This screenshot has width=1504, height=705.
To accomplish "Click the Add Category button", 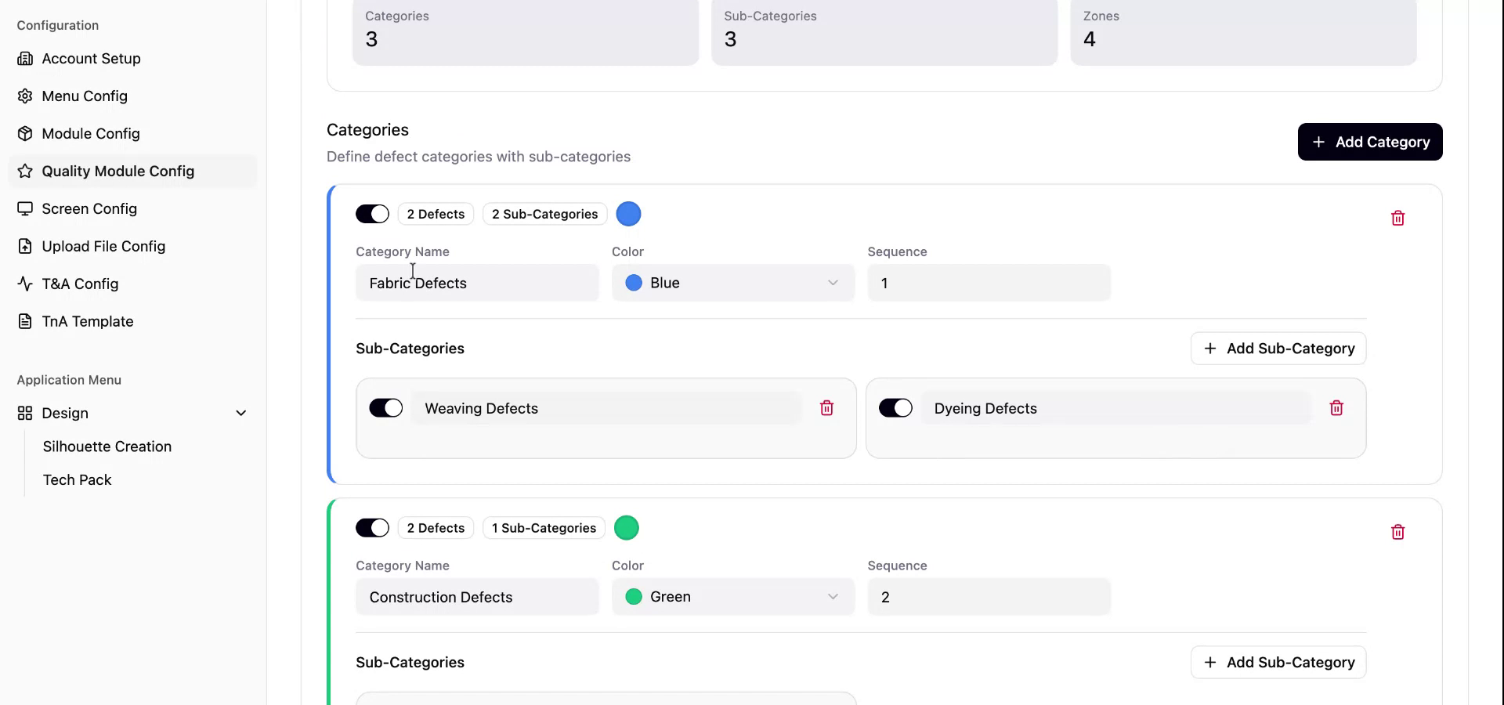I will point(1369,142).
